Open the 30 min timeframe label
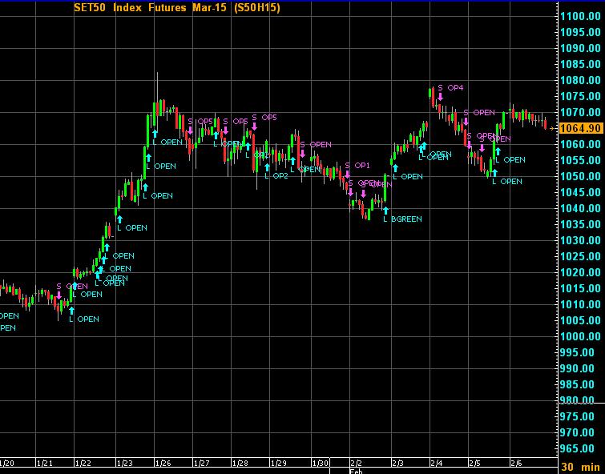605x474 pixels. pos(581,467)
